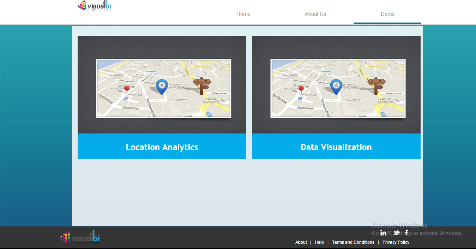Open the Location Analytics demo button
The image size is (476, 249).
point(162,147)
